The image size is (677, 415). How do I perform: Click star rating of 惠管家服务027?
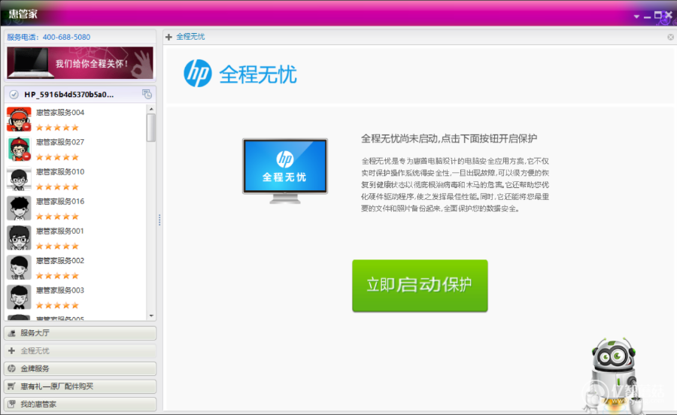57,157
